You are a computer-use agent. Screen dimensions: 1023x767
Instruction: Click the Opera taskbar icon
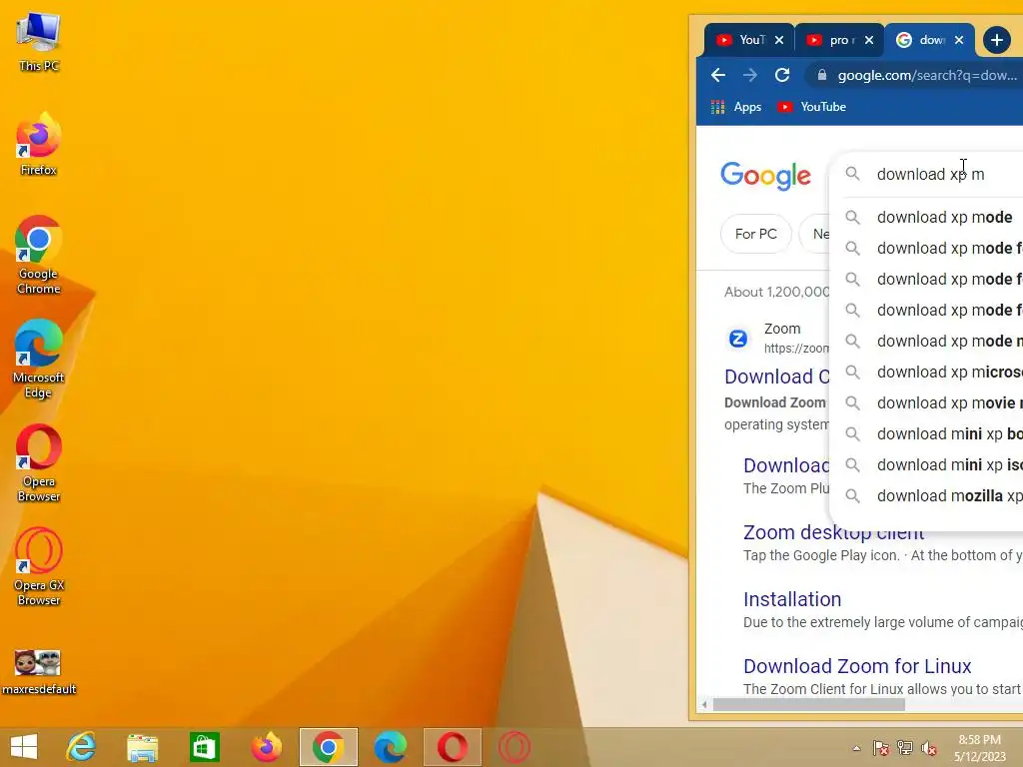[453, 747]
